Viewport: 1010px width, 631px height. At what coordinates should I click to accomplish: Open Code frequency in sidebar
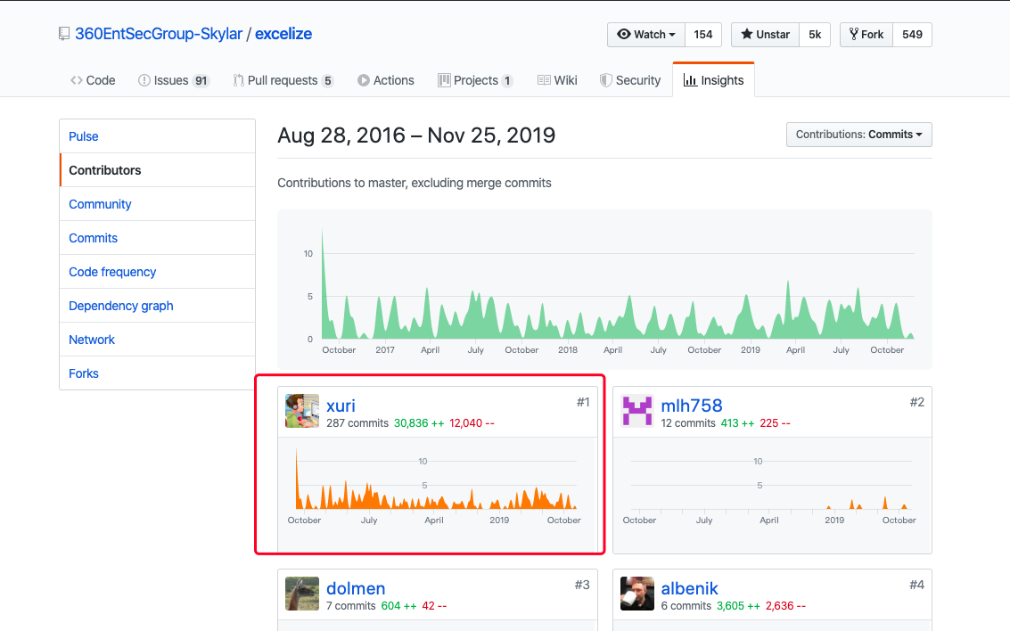(x=157, y=272)
